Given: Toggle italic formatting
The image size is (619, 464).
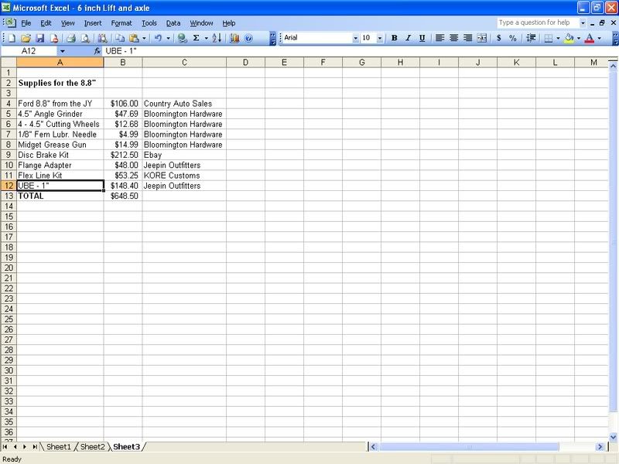Looking at the screenshot, I should point(409,38).
